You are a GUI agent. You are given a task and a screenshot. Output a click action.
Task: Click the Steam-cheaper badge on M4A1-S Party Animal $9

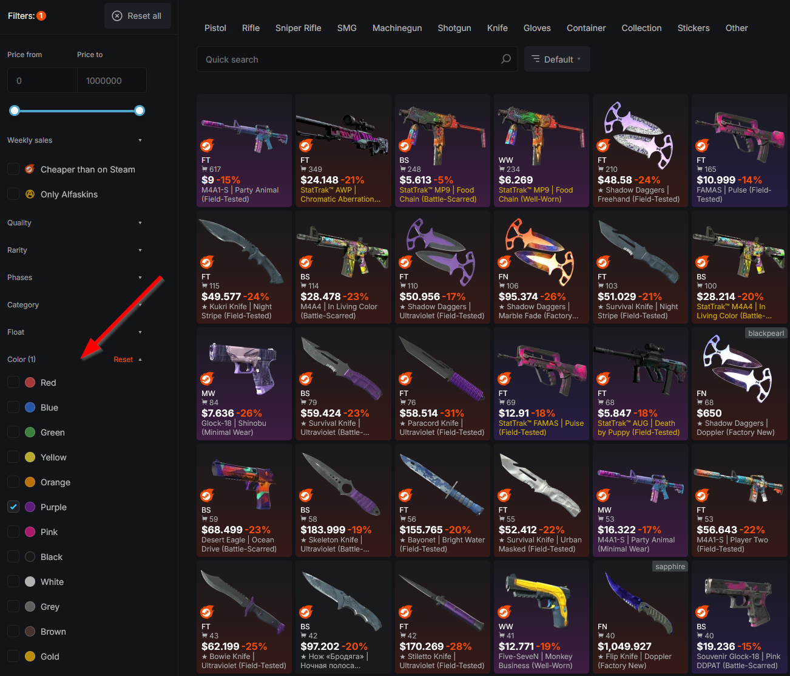[x=208, y=146]
